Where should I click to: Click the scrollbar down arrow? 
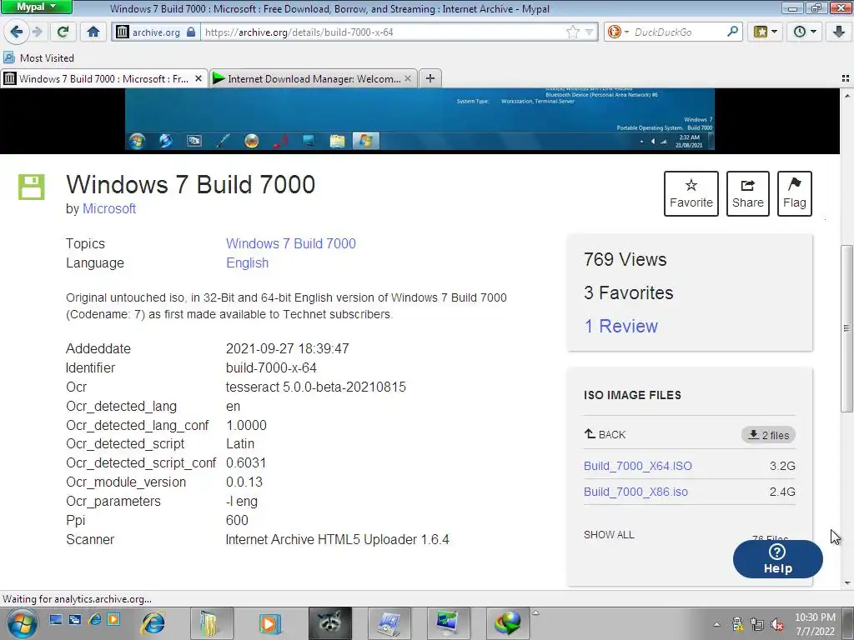(847, 582)
